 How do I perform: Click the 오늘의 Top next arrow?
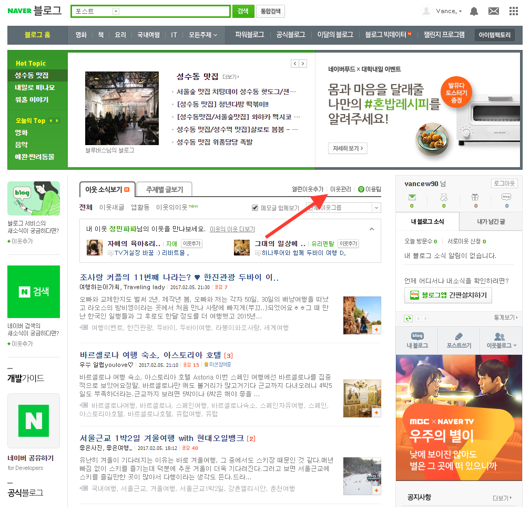(x=57, y=121)
